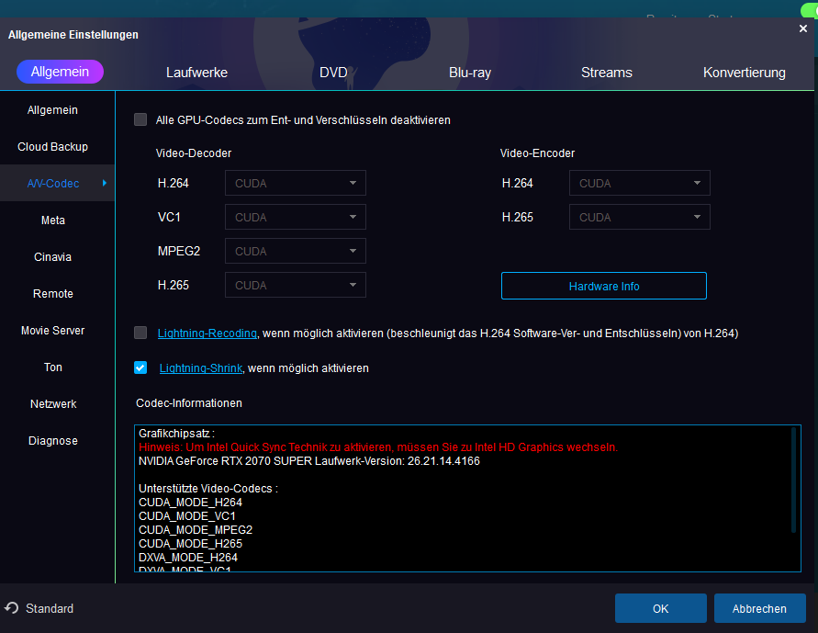
Task: Click the Hardware Info button
Action: tap(603, 286)
